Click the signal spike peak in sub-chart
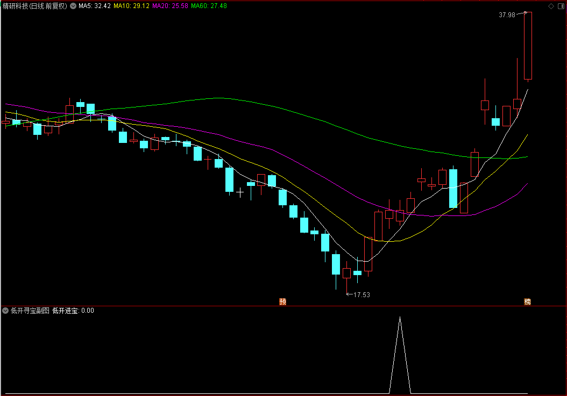The height and width of the screenshot is (396, 567). point(400,318)
